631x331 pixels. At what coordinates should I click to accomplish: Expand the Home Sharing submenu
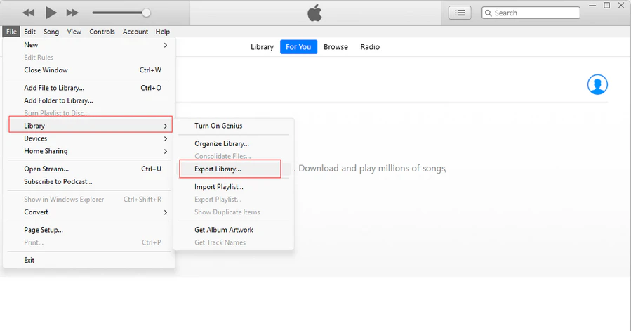89,151
